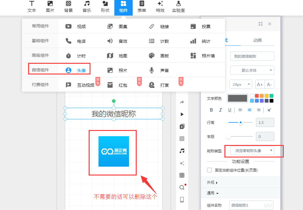Select the 付费组件 category
The height and width of the screenshot is (210, 303).
[x=40, y=85]
